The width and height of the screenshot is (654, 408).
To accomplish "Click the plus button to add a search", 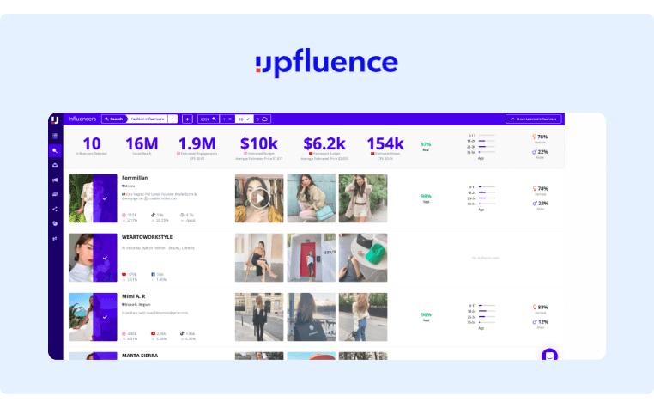I will coord(187,119).
